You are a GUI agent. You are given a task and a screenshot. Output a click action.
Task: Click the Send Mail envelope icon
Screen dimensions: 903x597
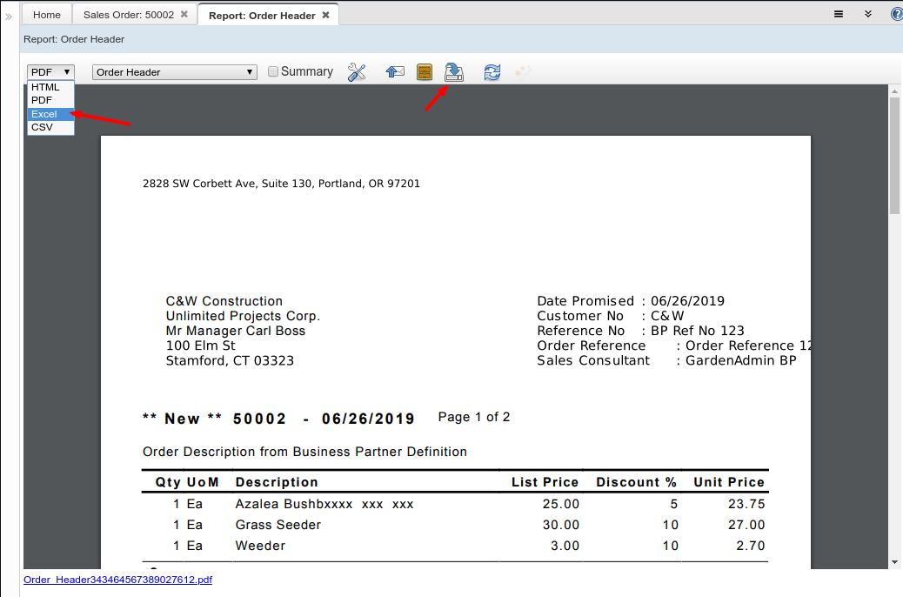click(395, 72)
